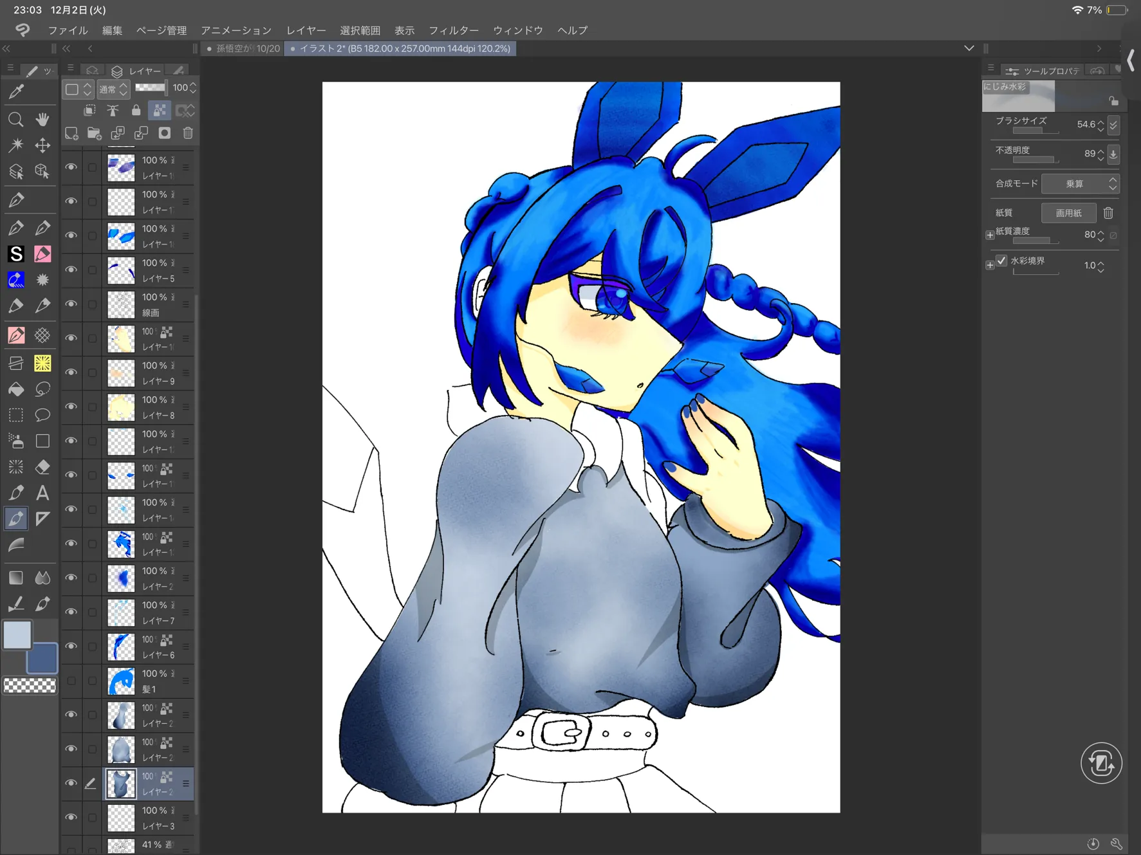This screenshot has width=1141, height=855.
Task: Switch to the 孫悟空 canvas tab
Action: pyautogui.click(x=244, y=49)
